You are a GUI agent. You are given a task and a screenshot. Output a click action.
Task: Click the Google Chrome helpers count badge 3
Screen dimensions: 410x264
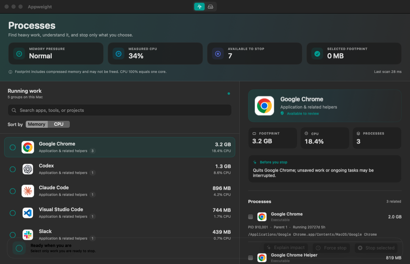[x=92, y=151]
